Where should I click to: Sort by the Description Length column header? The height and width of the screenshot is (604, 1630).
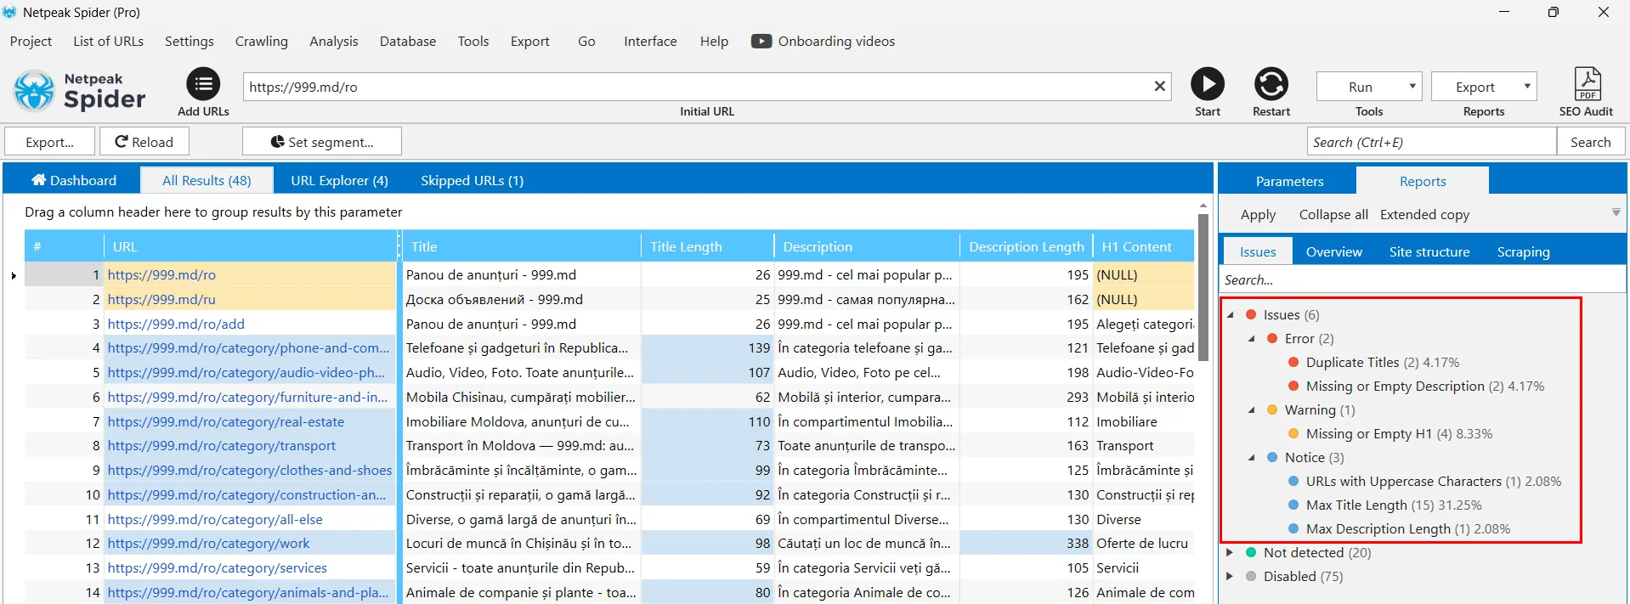[1026, 246]
